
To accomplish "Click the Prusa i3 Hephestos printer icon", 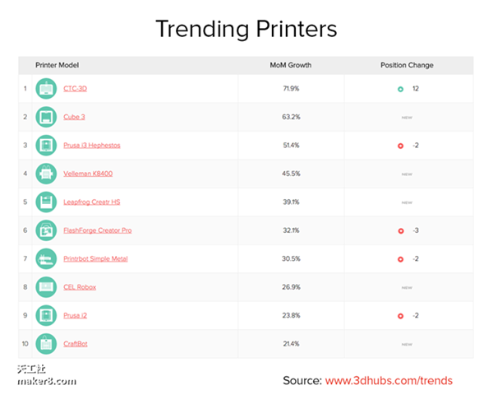I will [46, 146].
